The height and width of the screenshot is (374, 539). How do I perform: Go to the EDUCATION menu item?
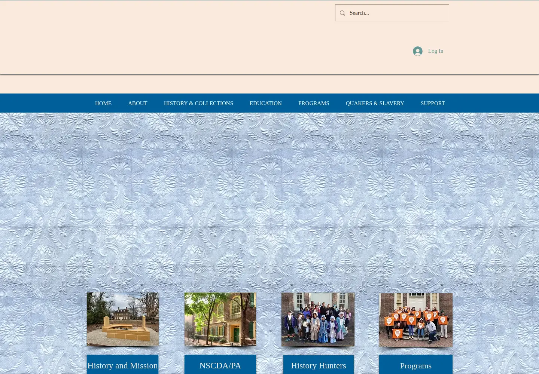pyautogui.click(x=266, y=103)
